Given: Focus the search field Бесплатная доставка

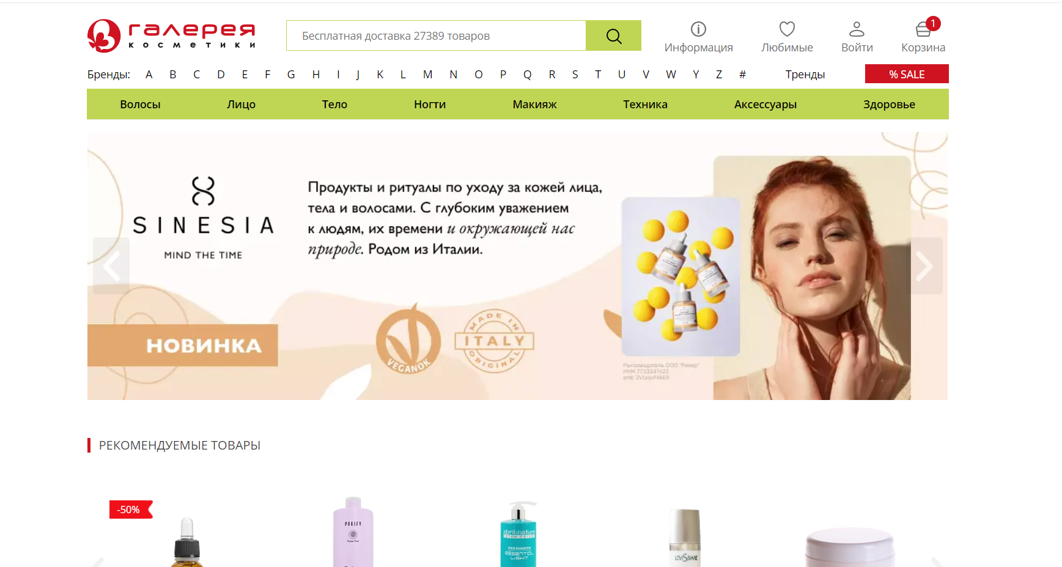Looking at the screenshot, I should coord(436,35).
